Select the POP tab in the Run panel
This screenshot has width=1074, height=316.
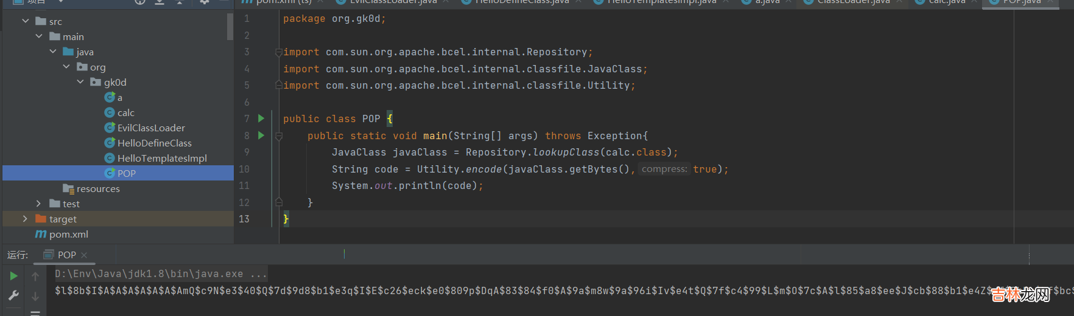point(66,255)
